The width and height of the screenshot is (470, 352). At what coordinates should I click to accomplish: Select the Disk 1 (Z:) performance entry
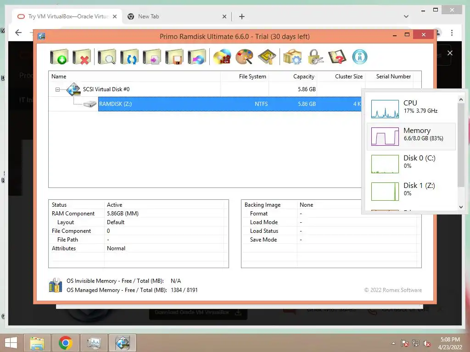(411, 192)
